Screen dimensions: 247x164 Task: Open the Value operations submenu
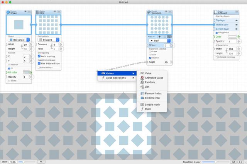tap(117, 78)
